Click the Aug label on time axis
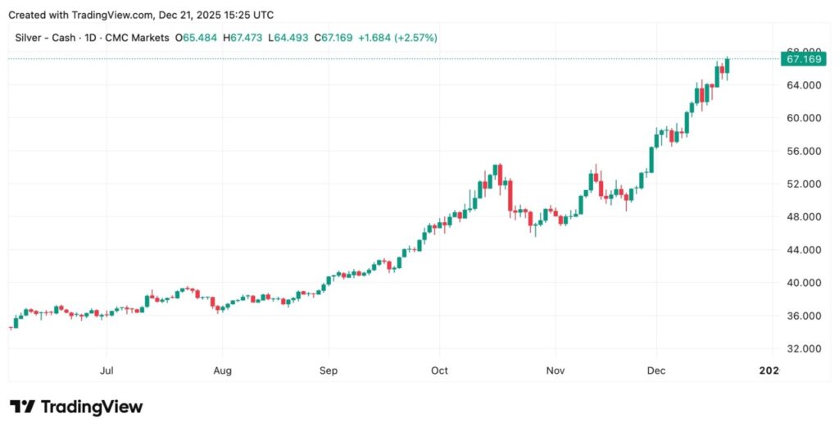The image size is (839, 432). click(x=222, y=371)
